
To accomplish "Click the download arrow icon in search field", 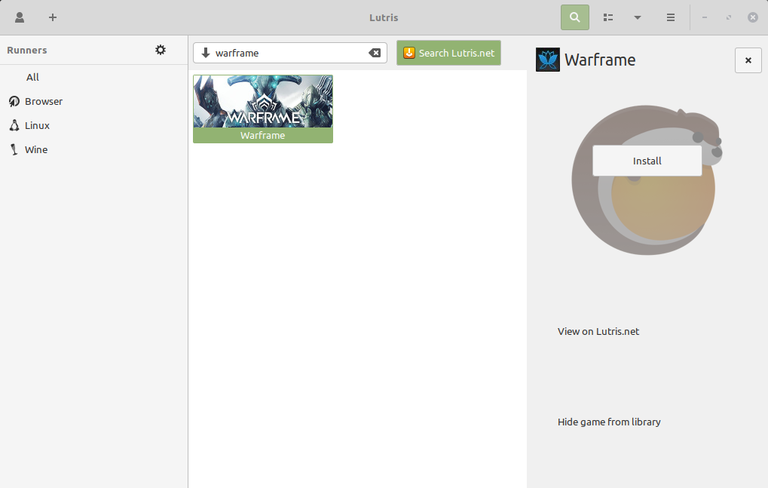I will pos(206,53).
